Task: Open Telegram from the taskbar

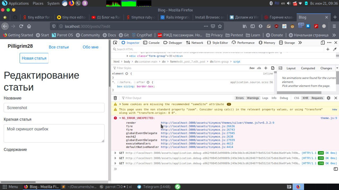Action: [154, 187]
